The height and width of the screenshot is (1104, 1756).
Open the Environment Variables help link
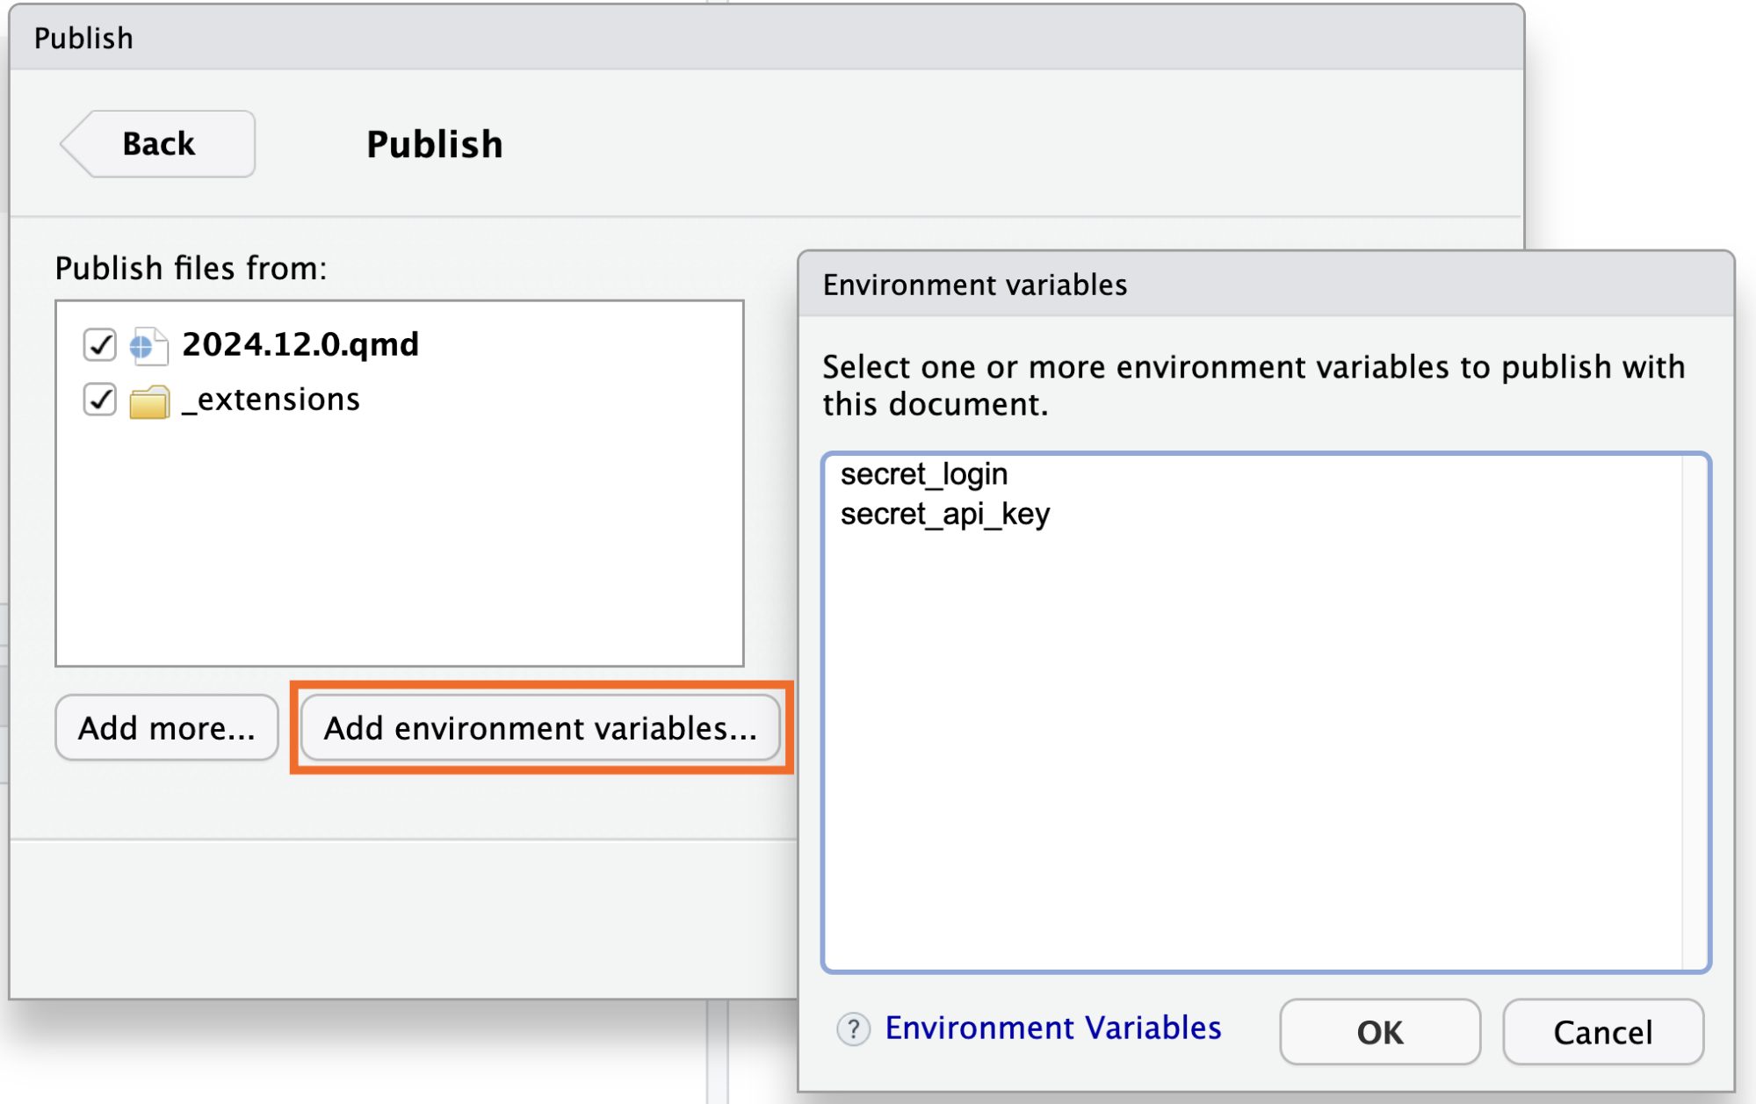(1052, 1028)
